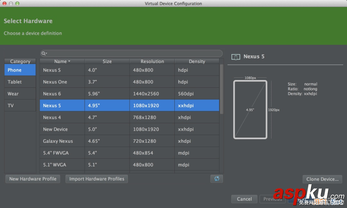Image resolution: width=347 pixels, height=208 pixels.
Task: Select the Phone category
Action: pyautogui.click(x=20, y=70)
